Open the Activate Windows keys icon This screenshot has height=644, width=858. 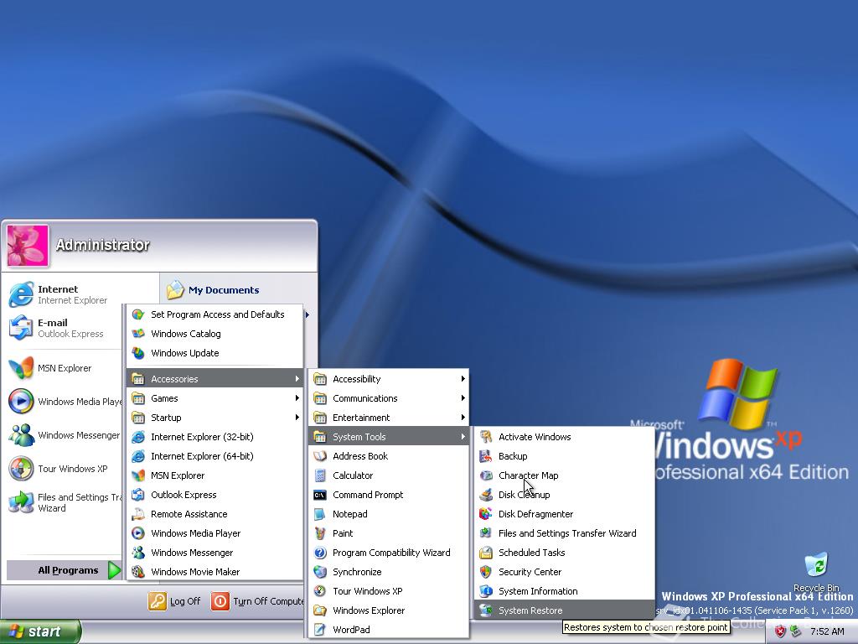pos(485,436)
